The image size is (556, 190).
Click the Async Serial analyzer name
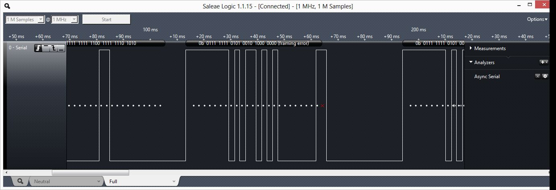point(487,77)
